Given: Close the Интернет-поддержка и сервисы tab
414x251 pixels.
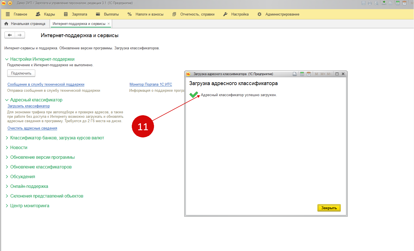Looking at the screenshot, I should click(x=109, y=24).
